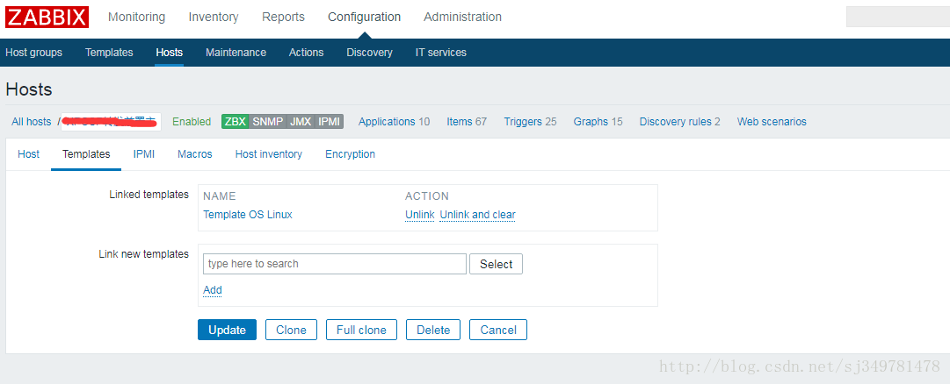The width and height of the screenshot is (950, 384).
Task: Open the Configuration menu
Action: coord(364,17)
